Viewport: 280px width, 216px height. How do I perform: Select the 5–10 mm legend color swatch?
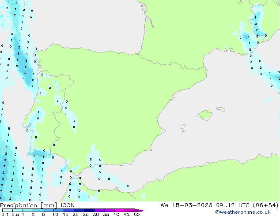[48, 210]
